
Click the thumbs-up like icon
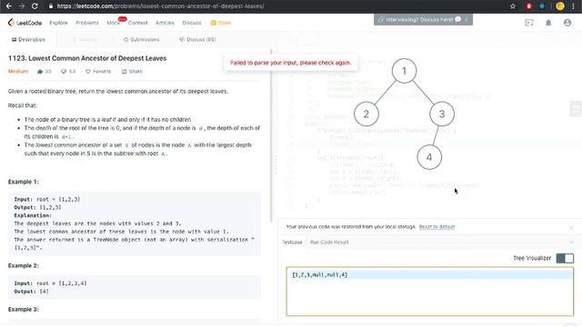(40, 71)
